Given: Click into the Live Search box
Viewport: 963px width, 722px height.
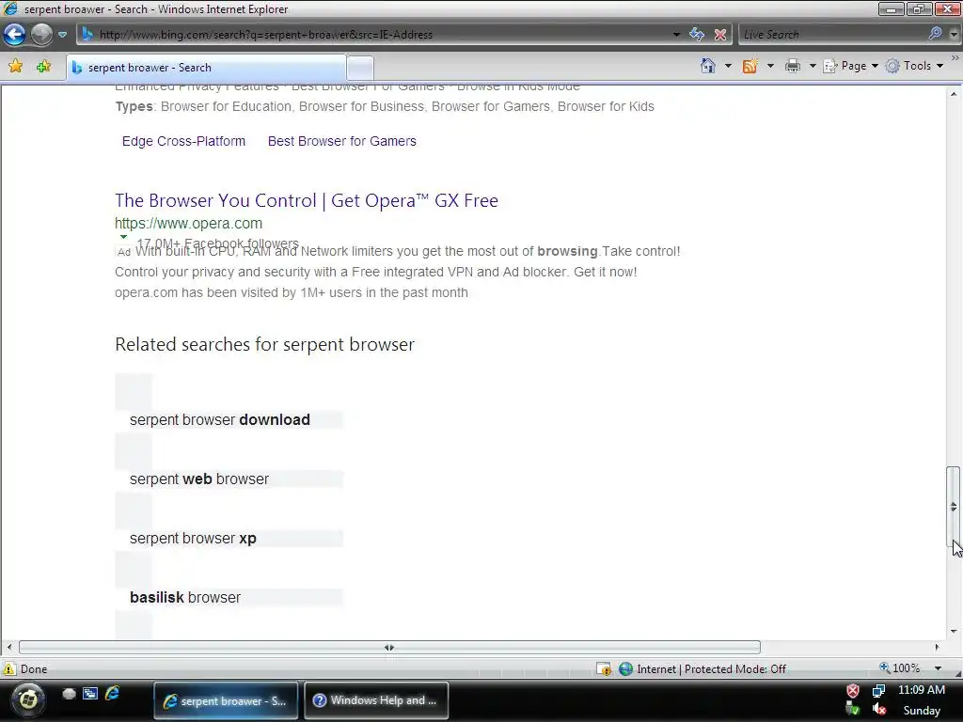Looking at the screenshot, I should 832,35.
